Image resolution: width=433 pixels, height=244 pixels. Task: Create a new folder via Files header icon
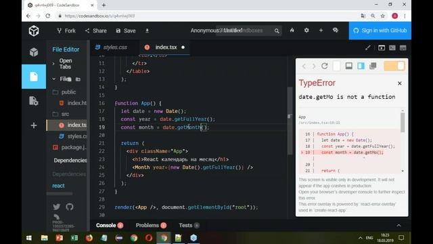tap(78, 79)
